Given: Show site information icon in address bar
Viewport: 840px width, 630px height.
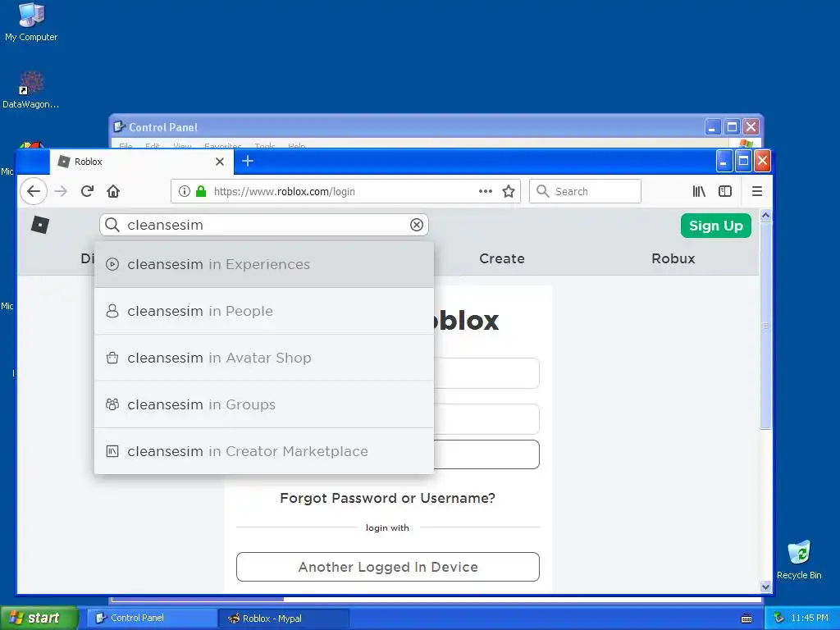Looking at the screenshot, I should coord(185,191).
